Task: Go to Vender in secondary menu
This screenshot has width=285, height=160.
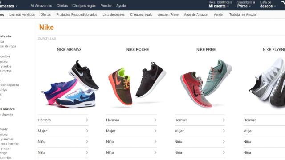Action: point(219,15)
